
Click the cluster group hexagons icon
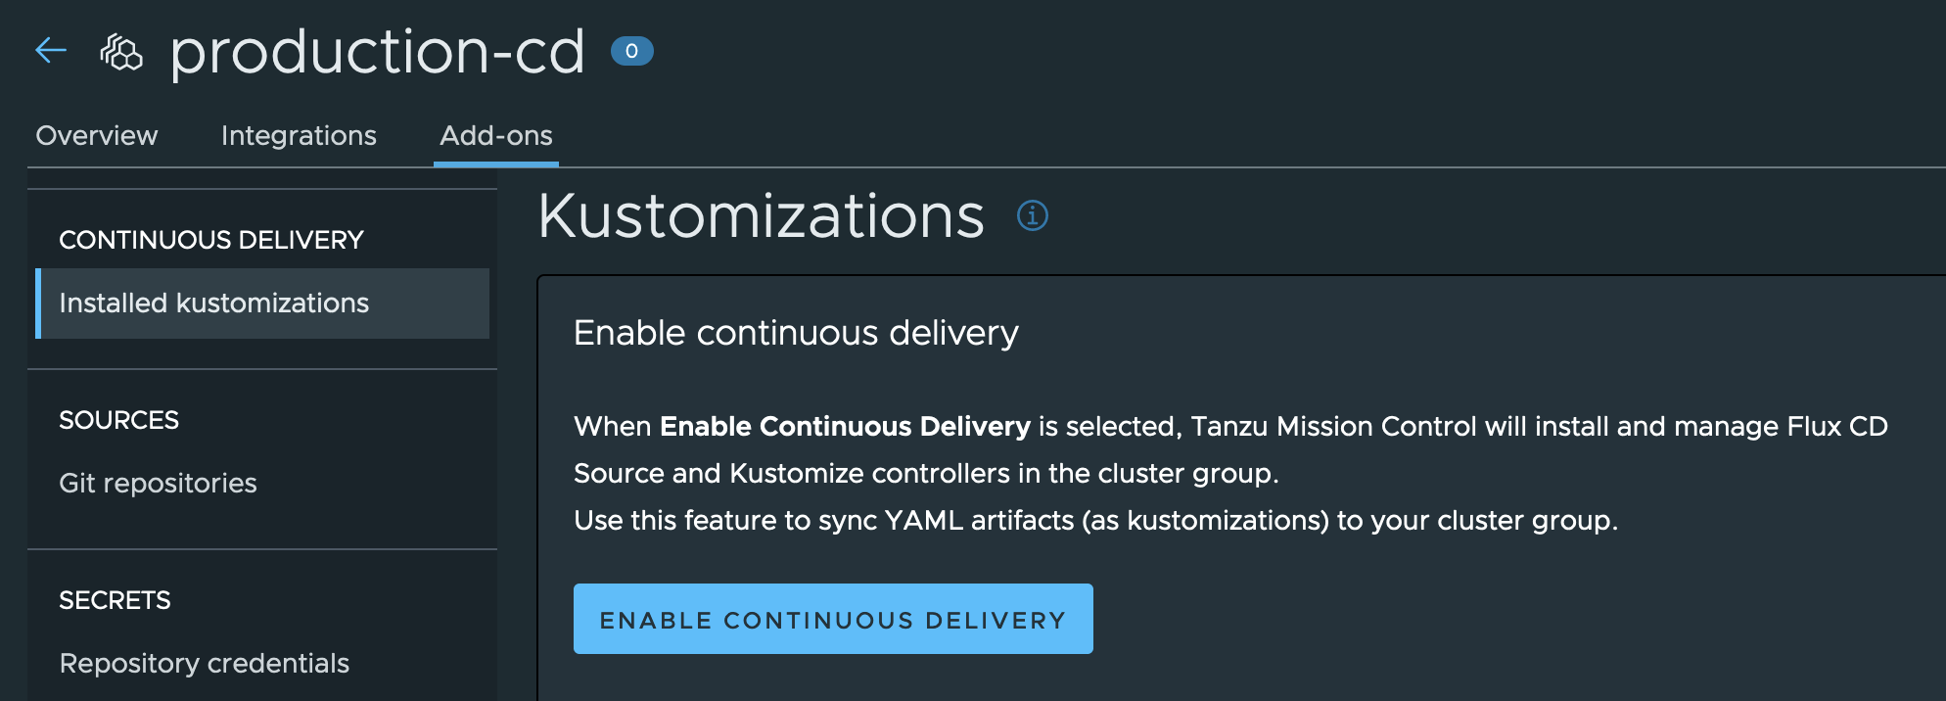[121, 52]
